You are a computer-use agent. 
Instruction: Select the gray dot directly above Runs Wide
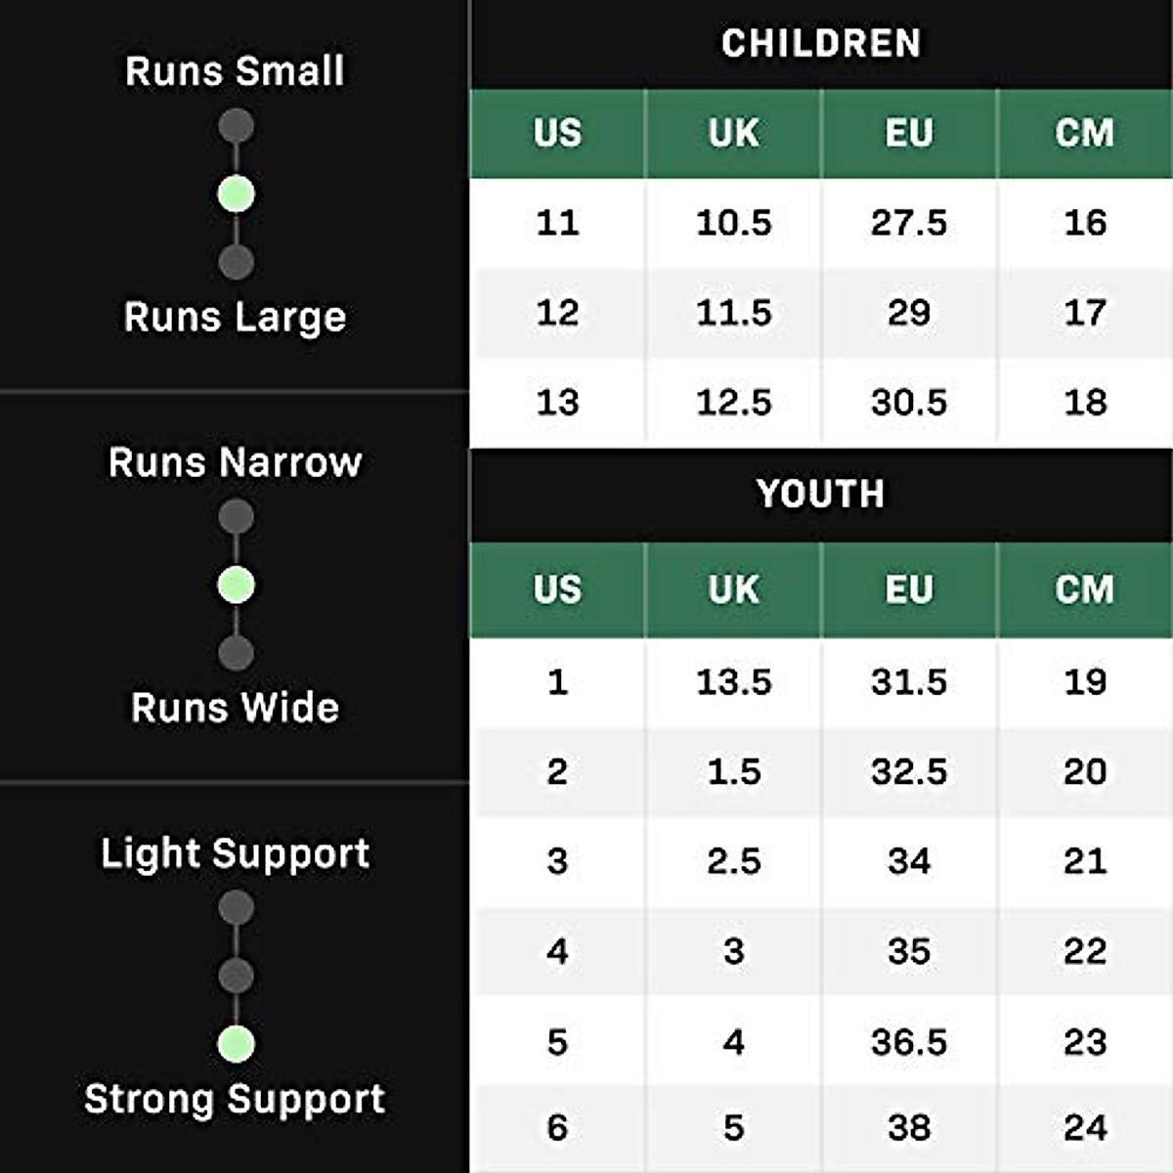click(236, 653)
